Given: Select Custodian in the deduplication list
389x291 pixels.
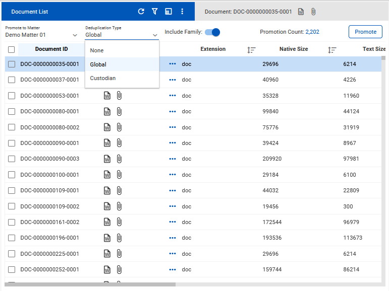Looking at the screenshot, I should pos(122,78).
